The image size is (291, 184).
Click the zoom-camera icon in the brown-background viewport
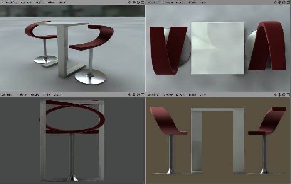tap(279, 94)
